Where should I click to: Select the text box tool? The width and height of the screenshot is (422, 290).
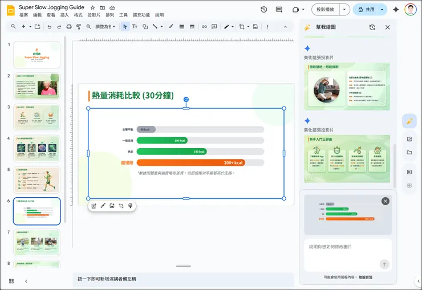[x=135, y=27]
